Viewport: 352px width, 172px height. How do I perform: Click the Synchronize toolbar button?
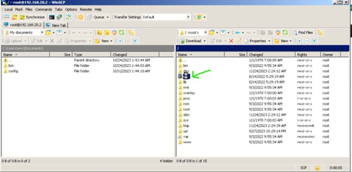coord(32,17)
